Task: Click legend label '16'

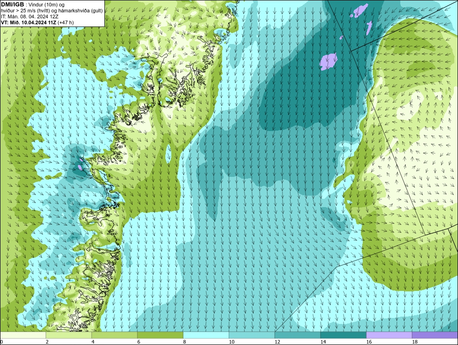Action: coord(369,342)
